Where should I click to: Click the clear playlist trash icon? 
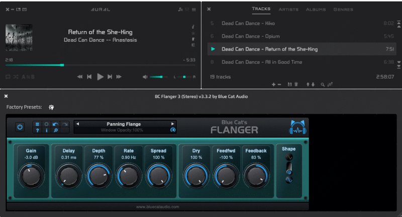point(296,85)
